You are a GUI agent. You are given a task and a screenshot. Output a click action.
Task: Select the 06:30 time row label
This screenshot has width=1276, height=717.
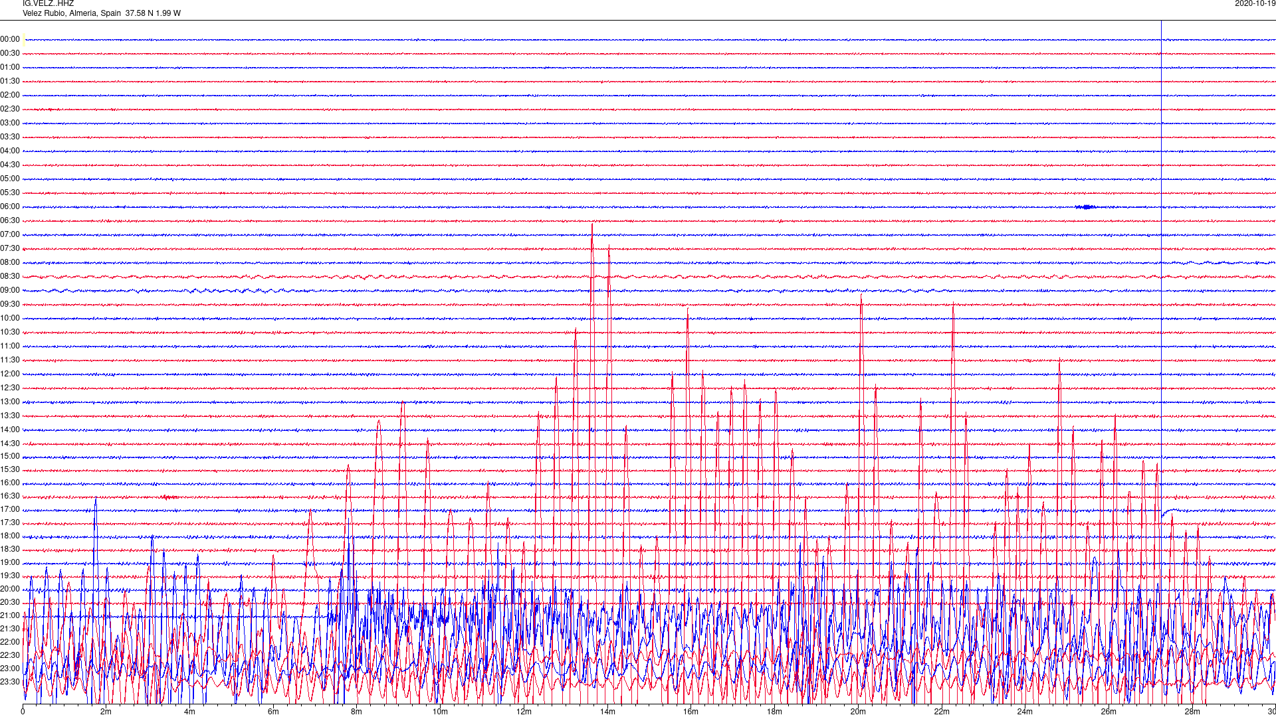click(x=10, y=220)
